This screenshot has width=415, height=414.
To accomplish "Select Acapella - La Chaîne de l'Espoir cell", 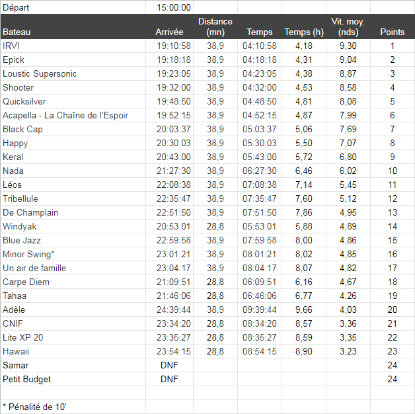I will coord(73,115).
